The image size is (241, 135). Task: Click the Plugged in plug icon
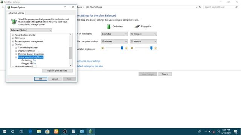point(137,26)
